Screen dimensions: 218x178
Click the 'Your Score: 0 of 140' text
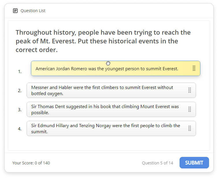pyautogui.click(x=31, y=163)
